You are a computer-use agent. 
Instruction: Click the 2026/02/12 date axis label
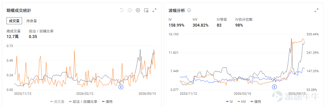(85, 93)
